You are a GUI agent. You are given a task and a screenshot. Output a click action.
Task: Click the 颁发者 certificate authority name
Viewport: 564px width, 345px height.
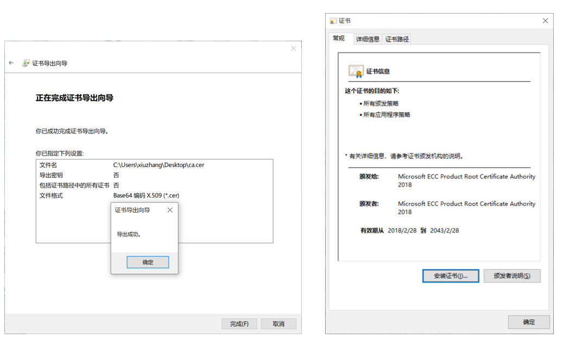click(x=466, y=208)
